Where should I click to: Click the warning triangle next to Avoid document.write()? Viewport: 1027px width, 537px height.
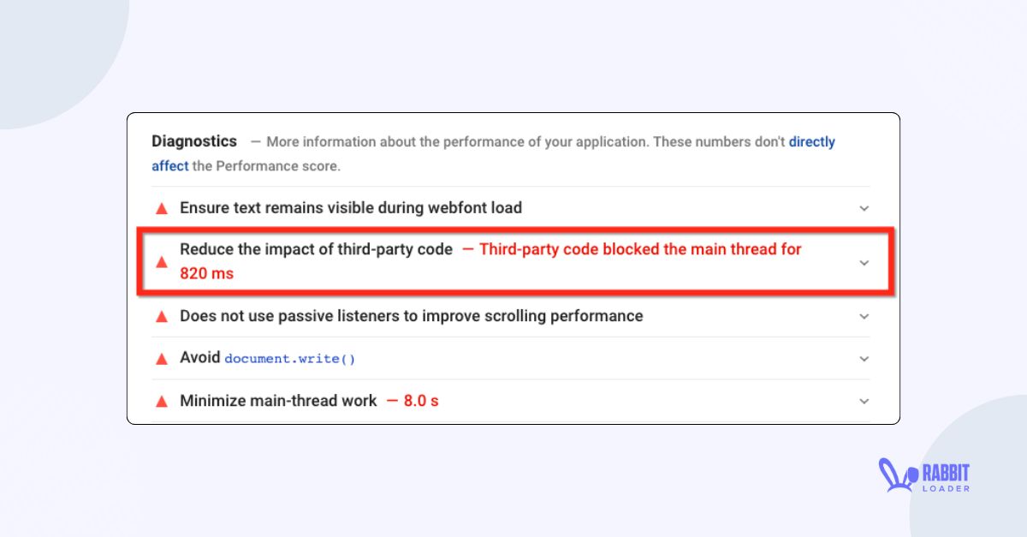(x=161, y=358)
